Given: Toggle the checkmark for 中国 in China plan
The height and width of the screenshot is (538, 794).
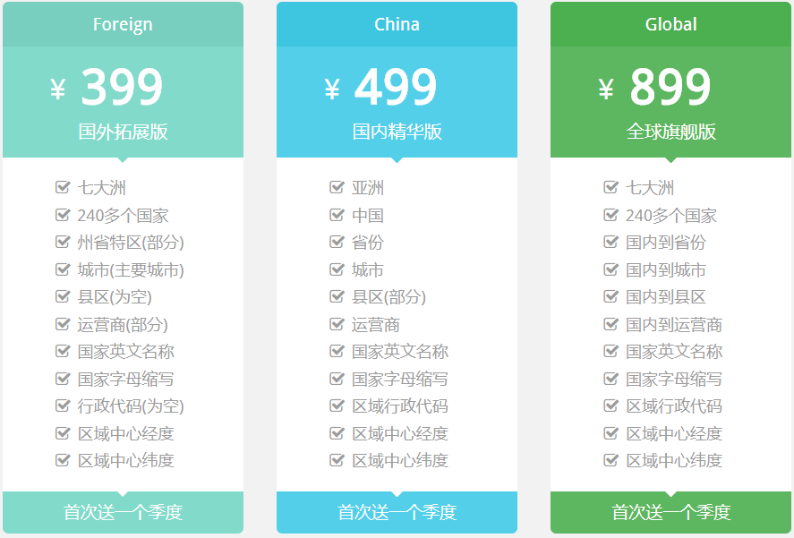Looking at the screenshot, I should click(x=336, y=215).
